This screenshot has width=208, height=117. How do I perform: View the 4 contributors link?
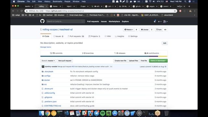(151, 53)
